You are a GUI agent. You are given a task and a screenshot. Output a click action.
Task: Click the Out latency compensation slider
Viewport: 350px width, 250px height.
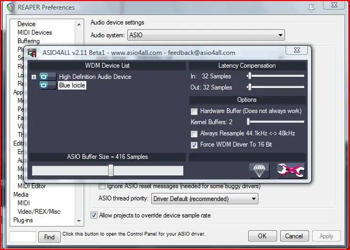point(275,87)
